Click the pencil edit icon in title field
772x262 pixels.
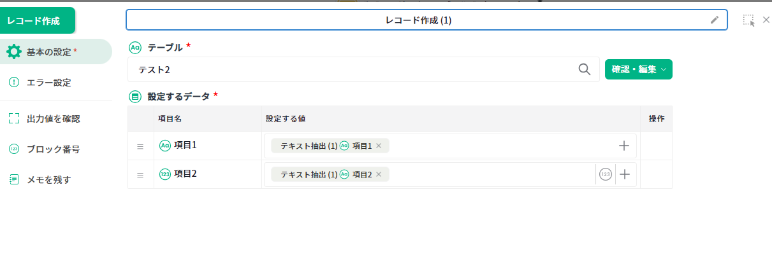tap(715, 20)
